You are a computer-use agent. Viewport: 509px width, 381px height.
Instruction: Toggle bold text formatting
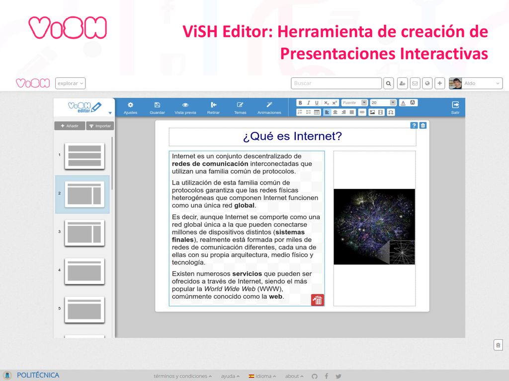pos(300,103)
